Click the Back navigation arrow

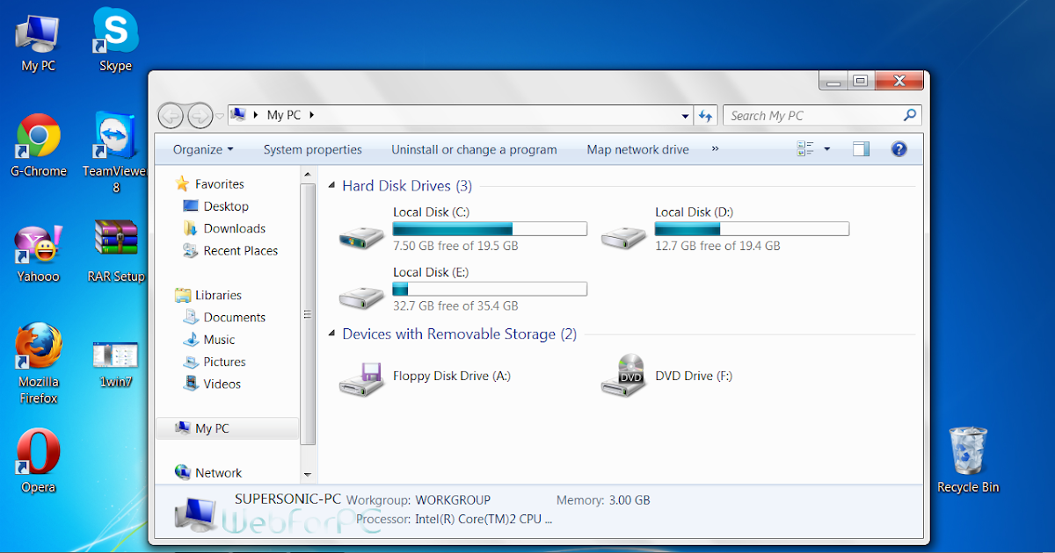point(171,115)
